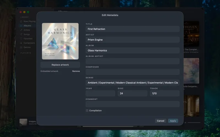Apply the metadata changes

tap(173, 121)
